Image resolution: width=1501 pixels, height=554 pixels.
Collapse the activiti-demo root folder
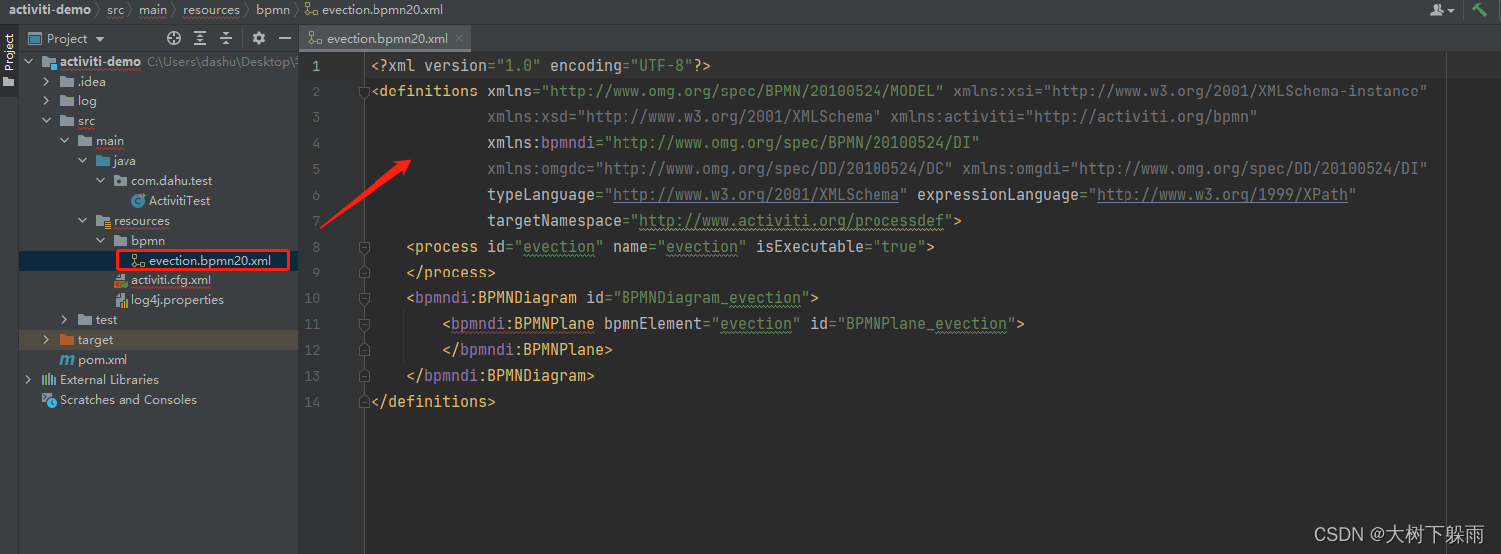tap(28, 62)
